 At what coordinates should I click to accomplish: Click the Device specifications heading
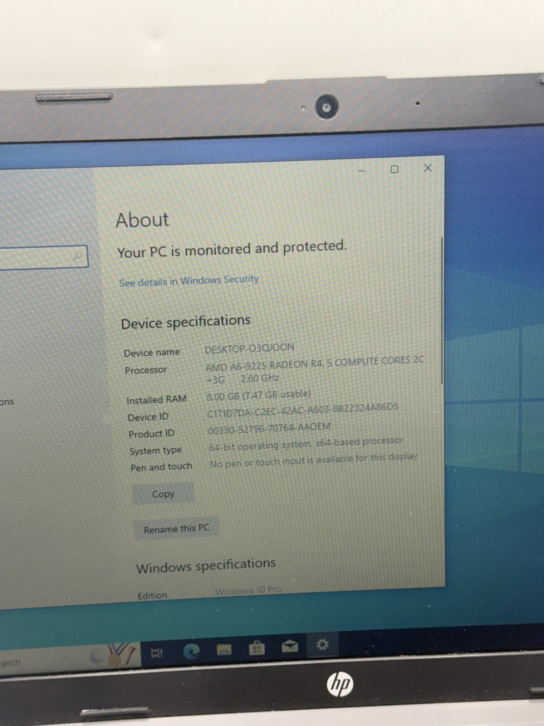185,322
